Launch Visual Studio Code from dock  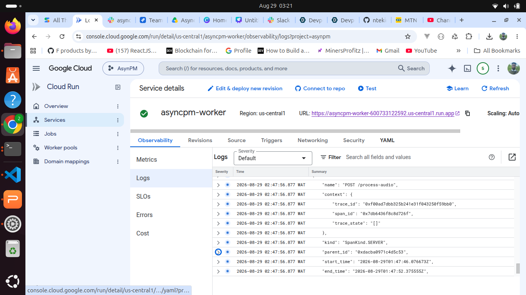13,175
